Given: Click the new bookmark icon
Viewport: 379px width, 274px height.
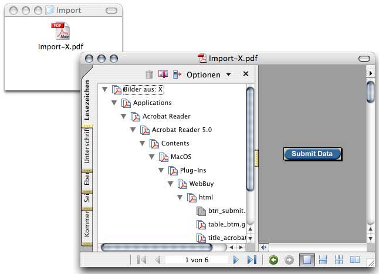Looking at the screenshot, I should [163, 75].
